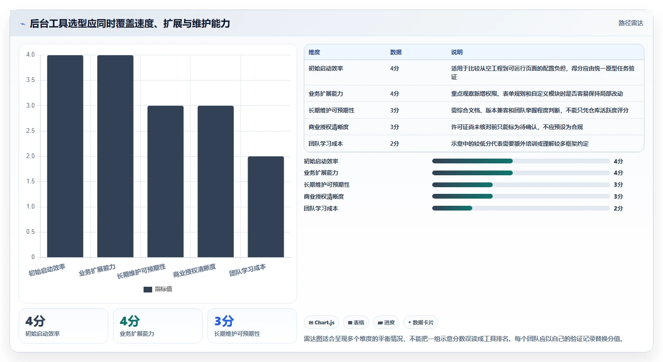663x362 pixels.
Task: Click the 团队学习成本 x-axis label
Action: coord(247,270)
